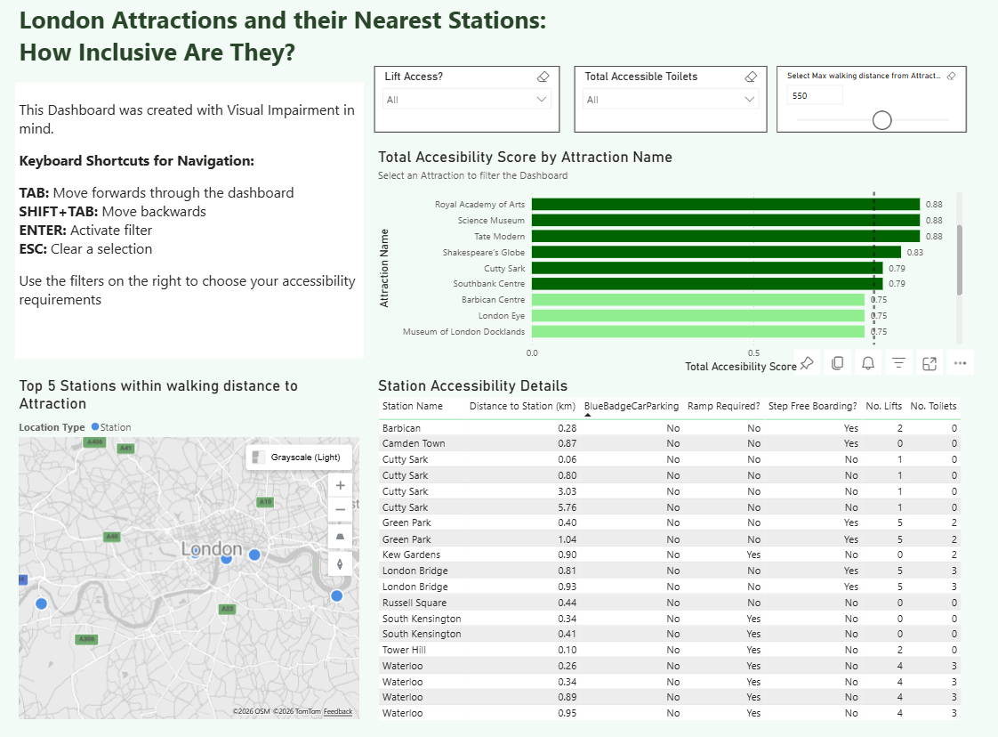Viewport: 998px width, 737px height.
Task: Reset map rotation with compass icon
Action: [340, 563]
